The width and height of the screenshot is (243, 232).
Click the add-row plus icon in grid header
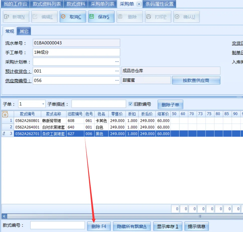(x=5, y=114)
